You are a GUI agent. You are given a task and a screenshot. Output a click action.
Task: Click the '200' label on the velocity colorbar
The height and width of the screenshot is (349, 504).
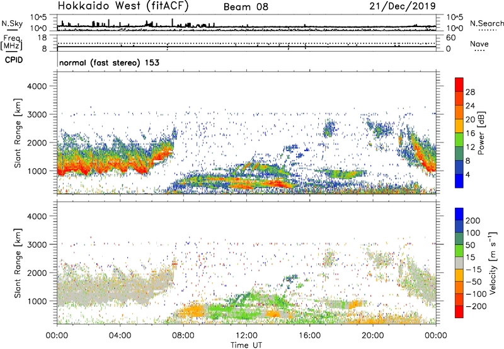[x=473, y=220]
